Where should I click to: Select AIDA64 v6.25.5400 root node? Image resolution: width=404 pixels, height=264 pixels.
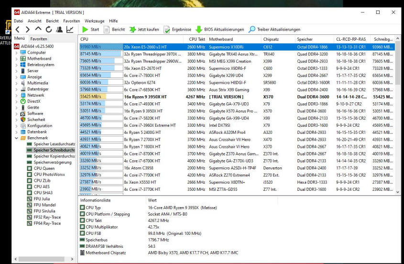pos(34,46)
